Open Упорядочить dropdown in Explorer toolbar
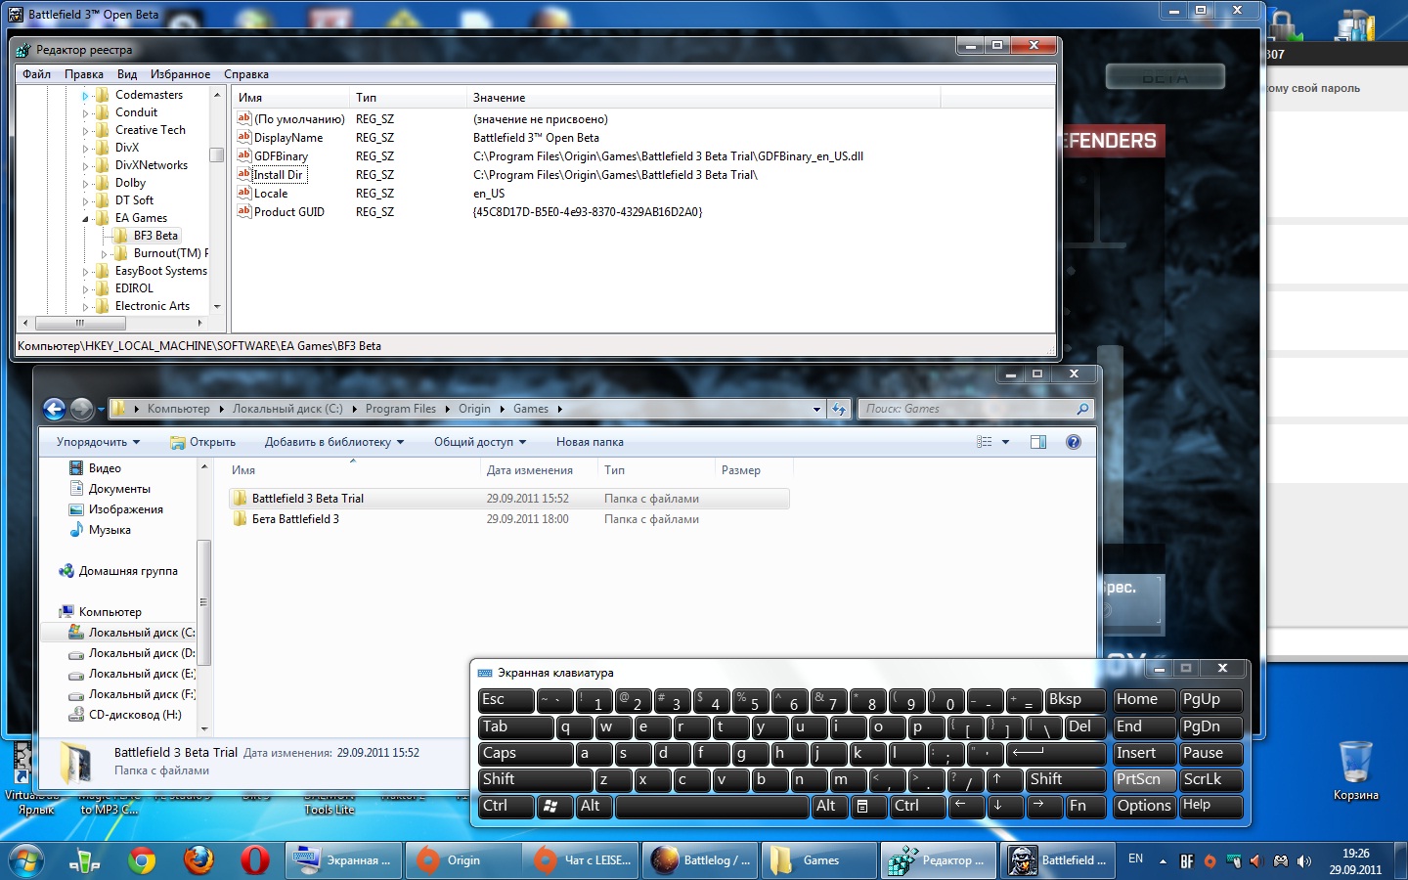This screenshot has height=880, width=1408. tap(98, 442)
